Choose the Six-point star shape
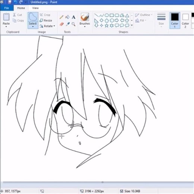194x194 pixels. [x=112, y=25]
